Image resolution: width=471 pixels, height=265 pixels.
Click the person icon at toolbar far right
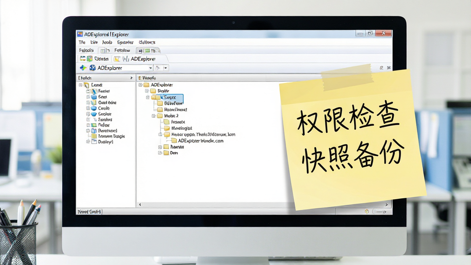[x=381, y=68]
